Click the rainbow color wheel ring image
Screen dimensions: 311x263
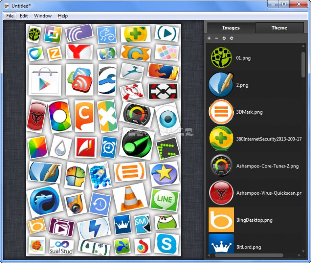(x=60, y=116)
